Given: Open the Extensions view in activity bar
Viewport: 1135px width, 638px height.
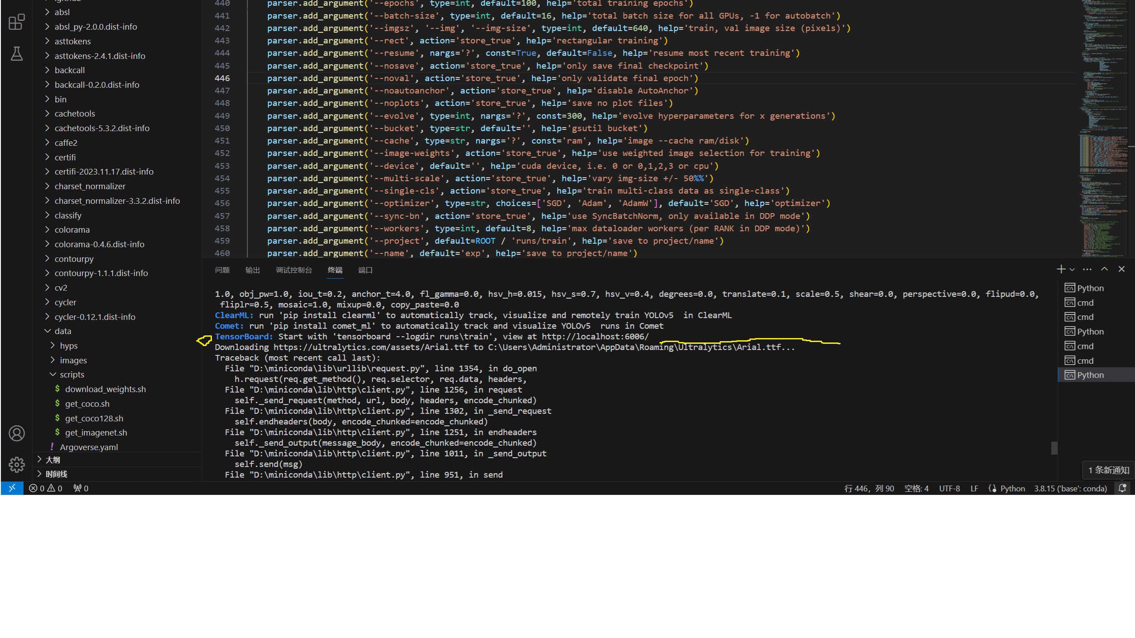Looking at the screenshot, I should [16, 22].
